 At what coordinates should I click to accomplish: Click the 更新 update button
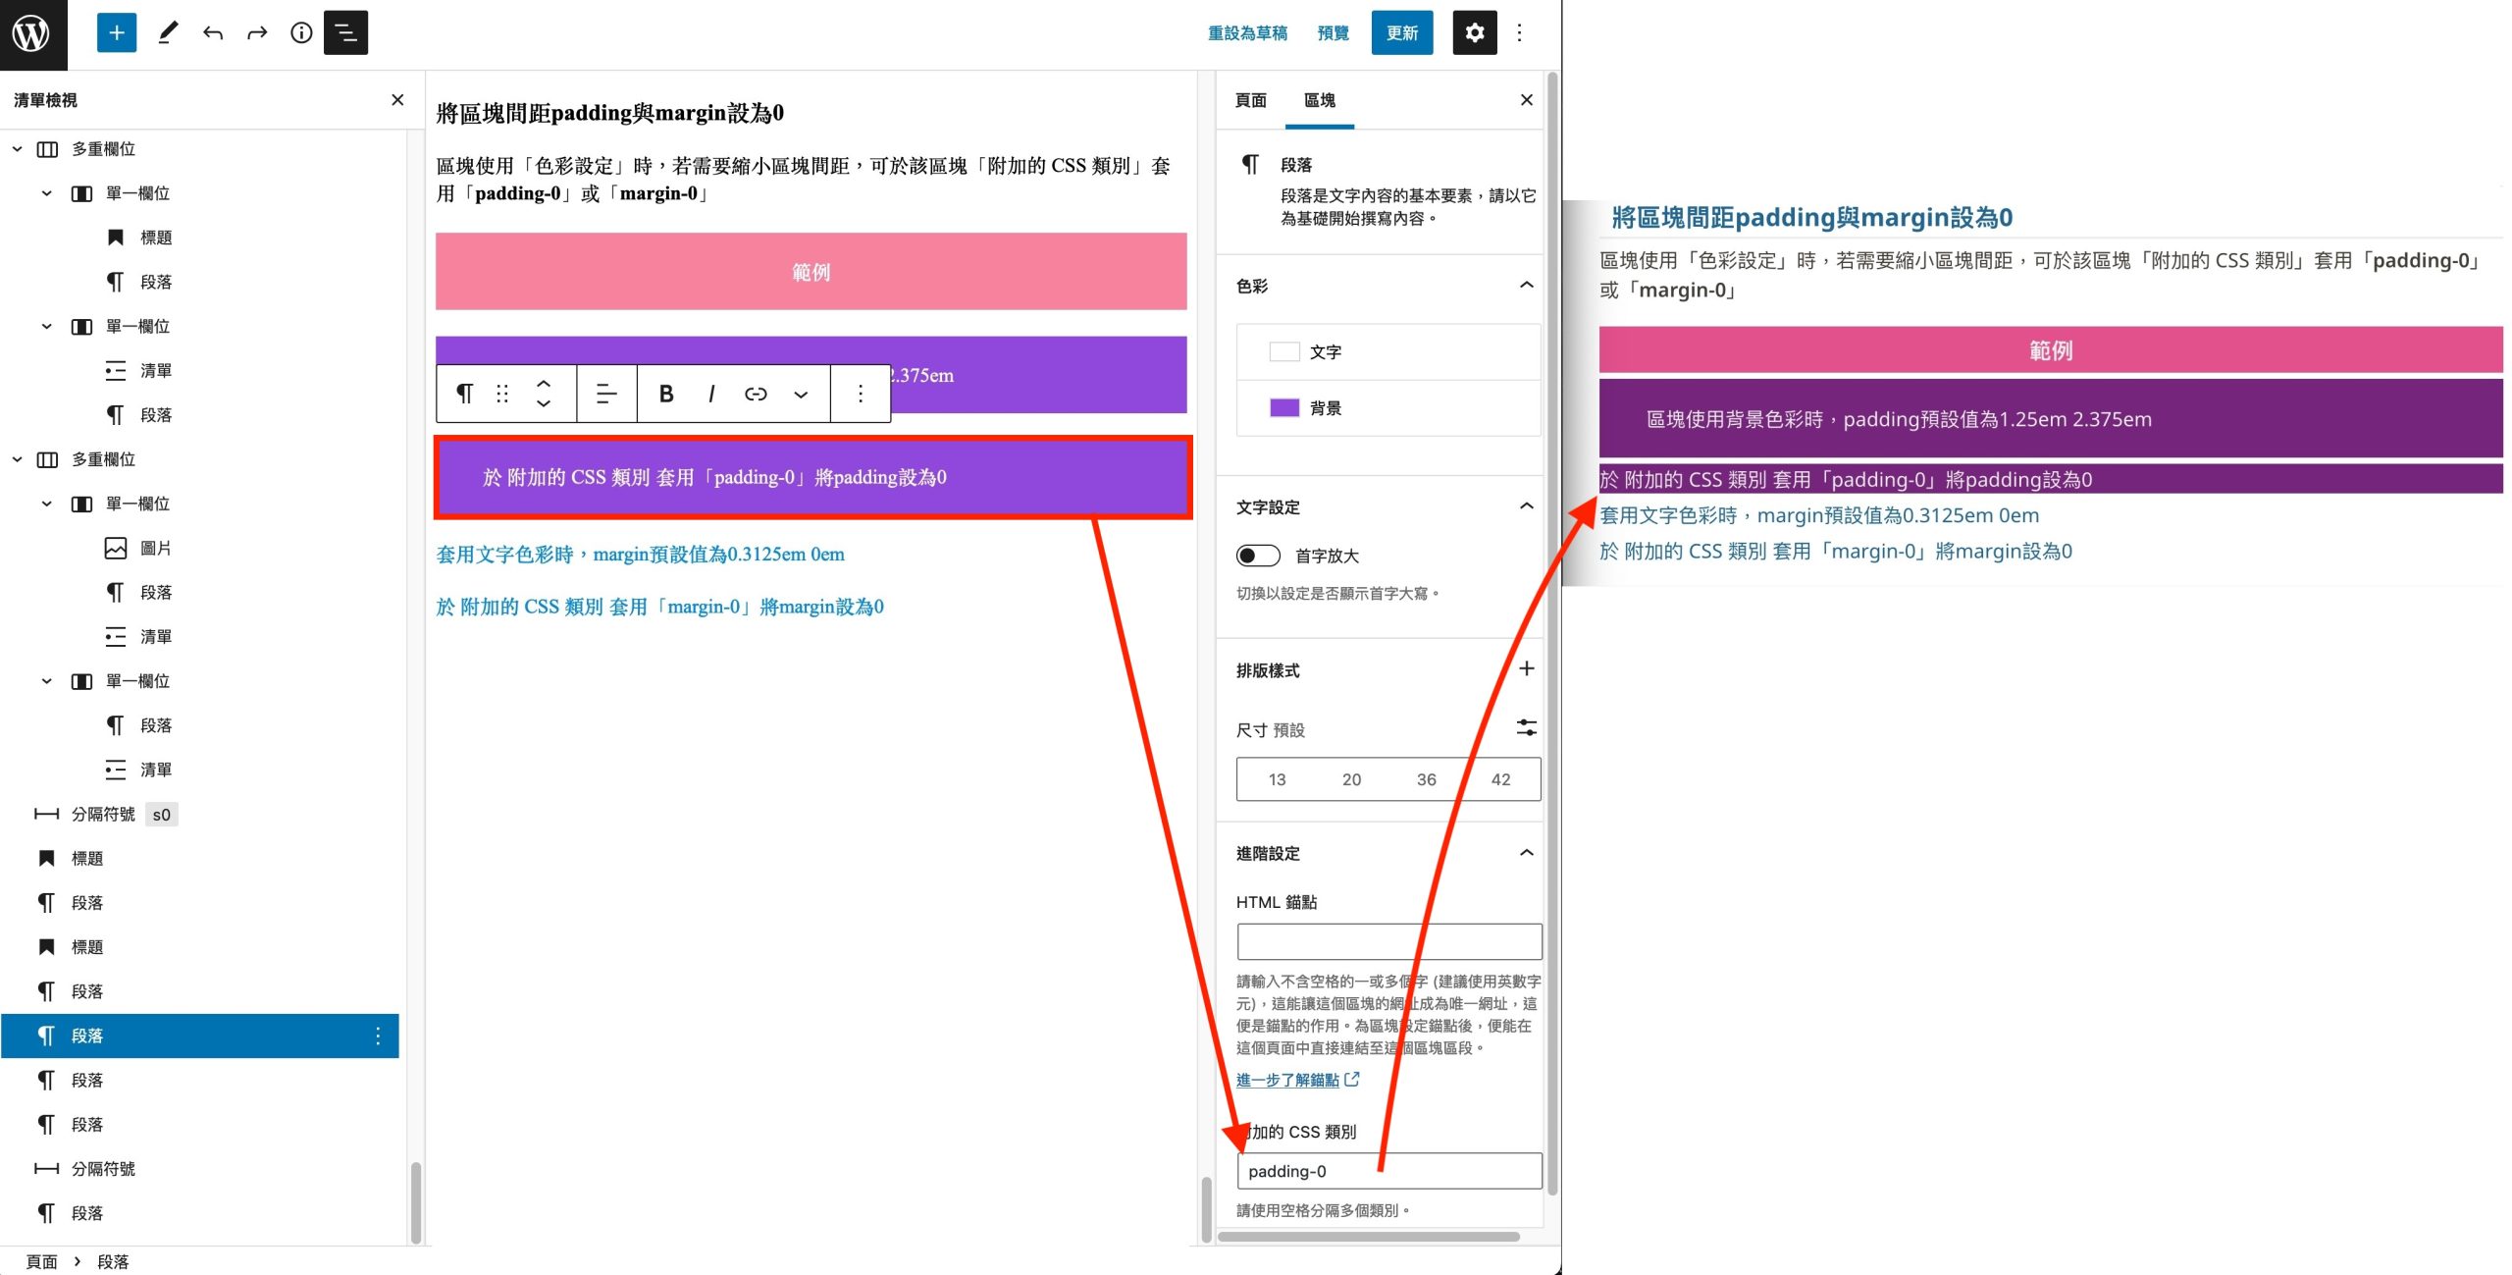[x=1401, y=33]
